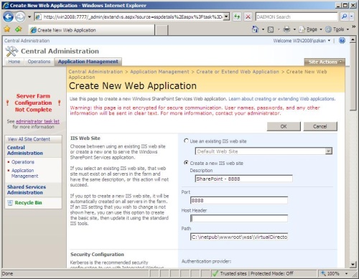The image size is (359, 279).
Task: Click the Port field showing 8888
Action: (239, 200)
